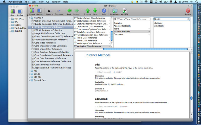Click the horizontal scrollbar right arrow

point(191,49)
